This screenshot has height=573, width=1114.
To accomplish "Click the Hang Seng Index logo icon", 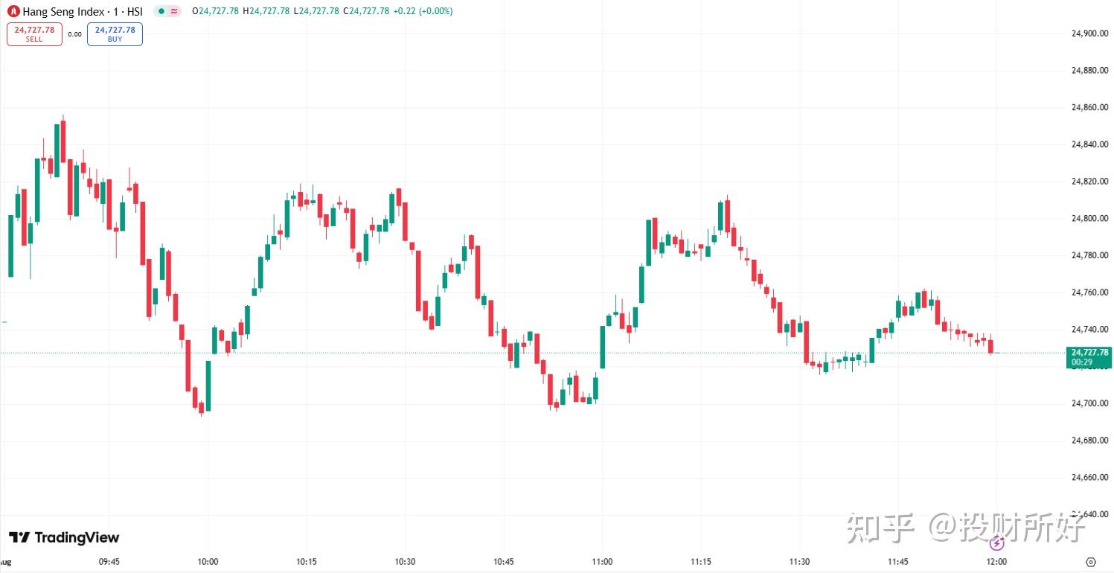I will pyautogui.click(x=13, y=11).
